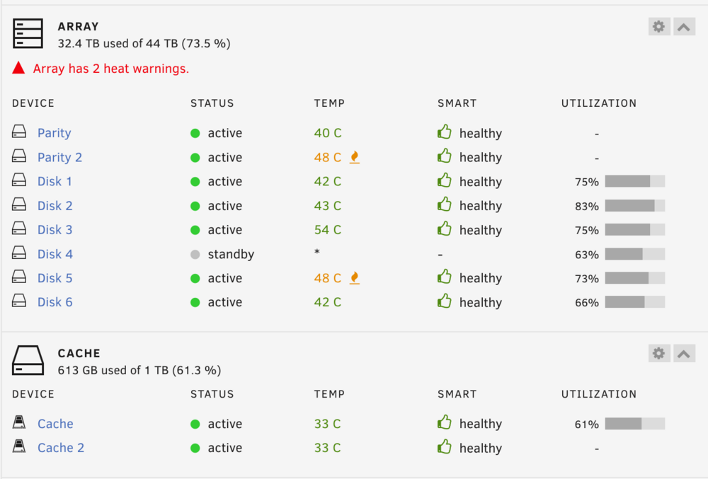
Task: Open the Disk 3 device link
Action: coord(55,229)
